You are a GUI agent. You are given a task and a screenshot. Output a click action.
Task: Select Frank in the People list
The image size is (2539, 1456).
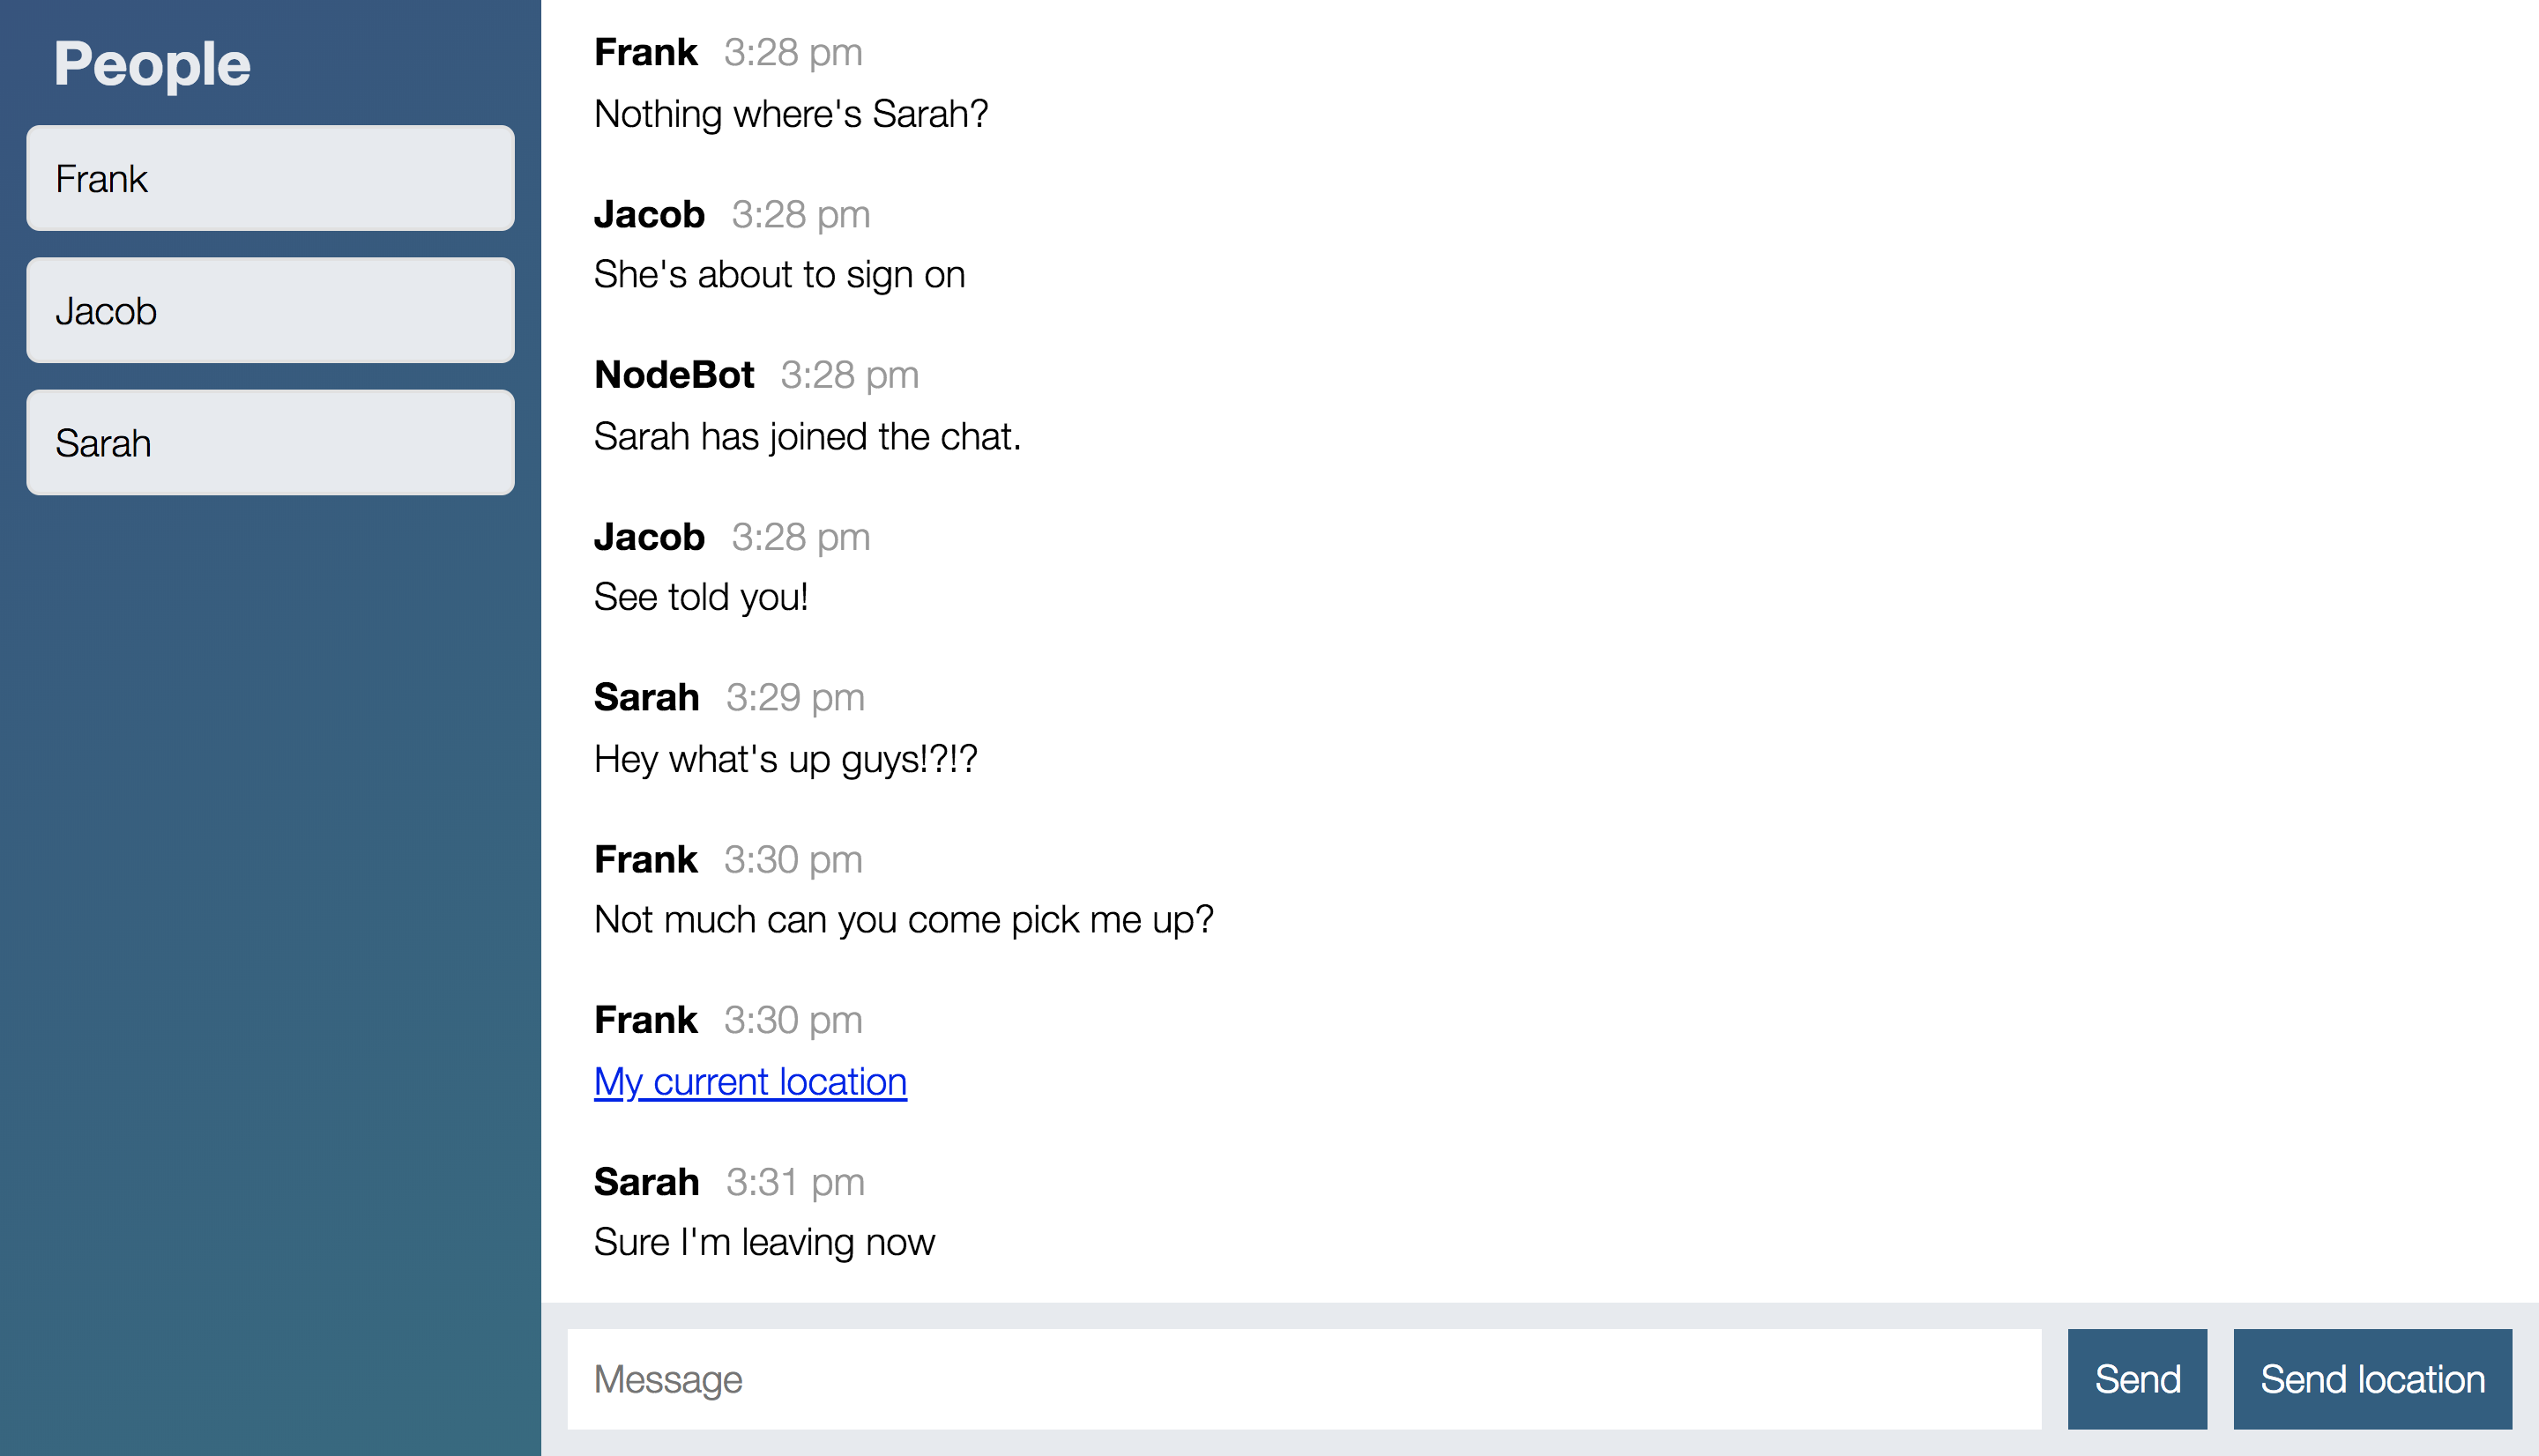(270, 179)
